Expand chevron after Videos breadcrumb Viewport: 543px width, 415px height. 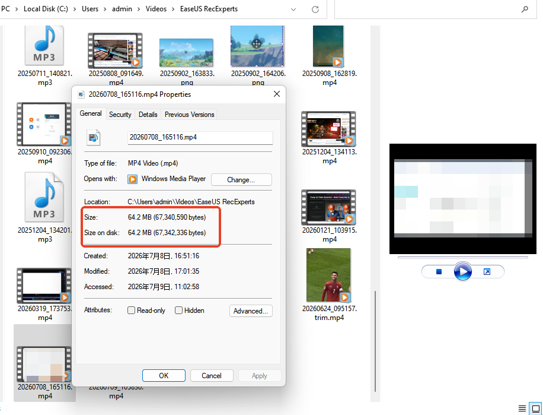tap(173, 9)
